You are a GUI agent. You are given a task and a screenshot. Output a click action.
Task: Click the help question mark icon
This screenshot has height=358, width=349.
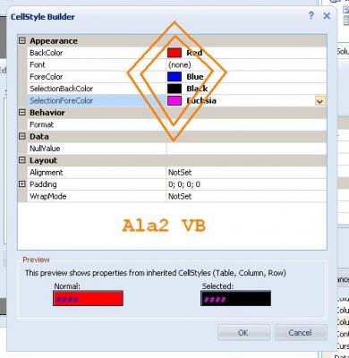pyautogui.click(x=311, y=16)
